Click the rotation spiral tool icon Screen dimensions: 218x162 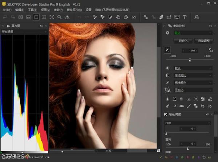pyautogui.click(x=203, y=99)
